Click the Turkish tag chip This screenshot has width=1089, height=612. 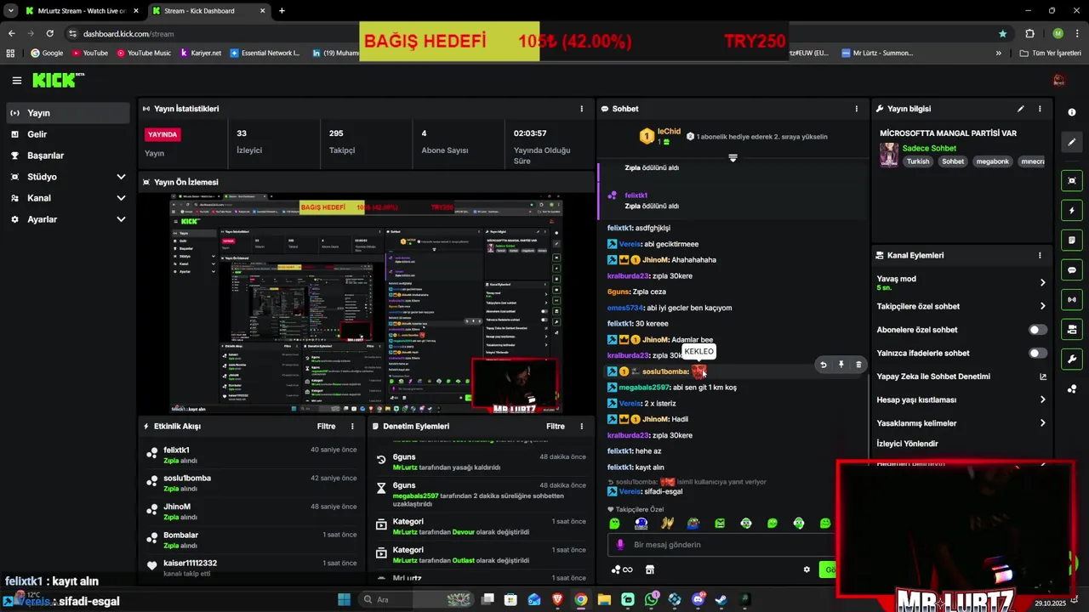pyautogui.click(x=918, y=161)
